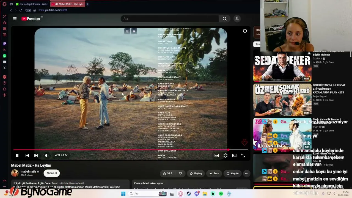352x198 pixels.
Task: Open the Özbek Sokak Yemekleri video thumbnail
Action: pyautogui.click(x=282, y=100)
